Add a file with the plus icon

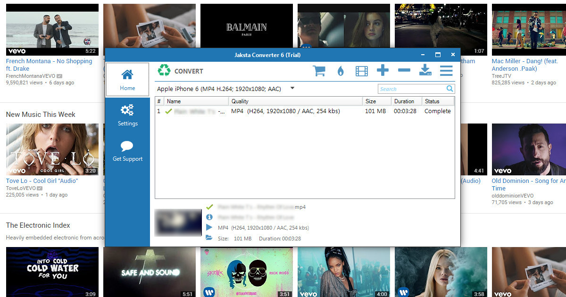point(383,71)
